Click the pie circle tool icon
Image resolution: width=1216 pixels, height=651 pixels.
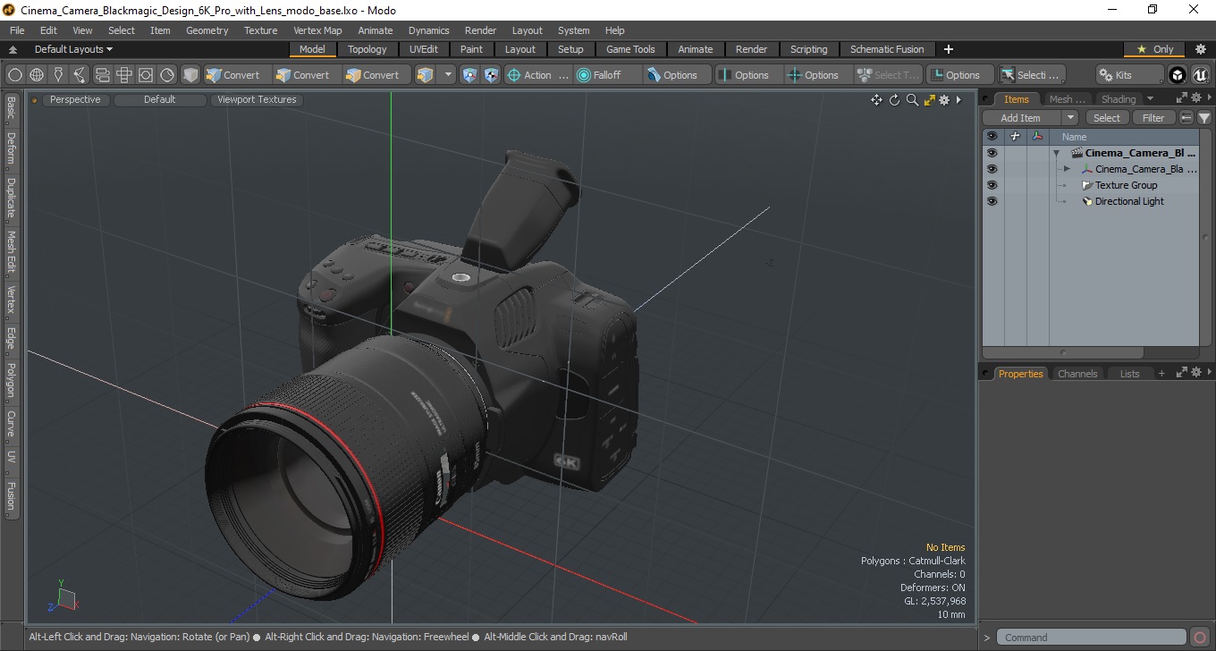(167, 75)
